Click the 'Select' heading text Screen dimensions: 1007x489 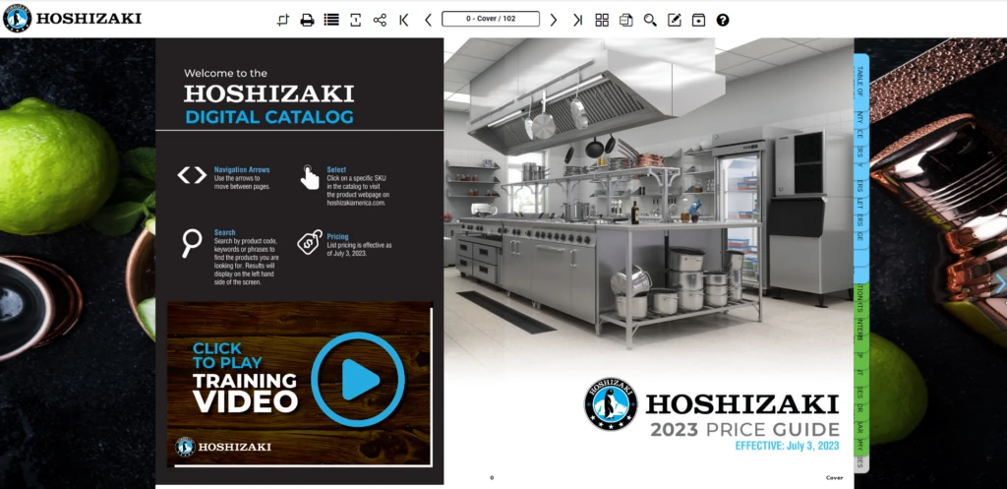tap(336, 169)
